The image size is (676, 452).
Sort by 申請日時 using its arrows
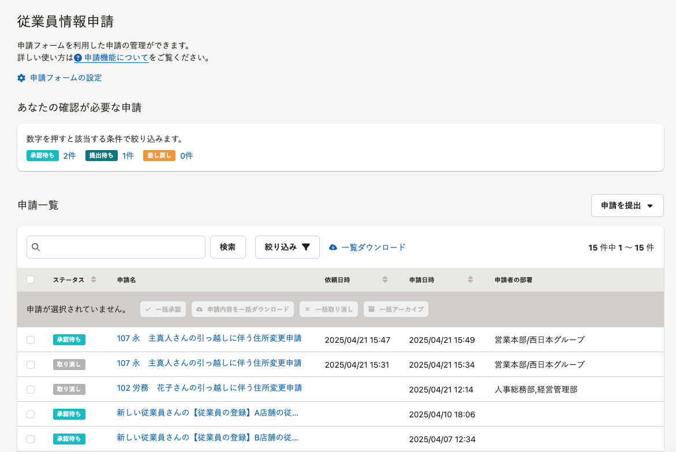[x=470, y=280]
